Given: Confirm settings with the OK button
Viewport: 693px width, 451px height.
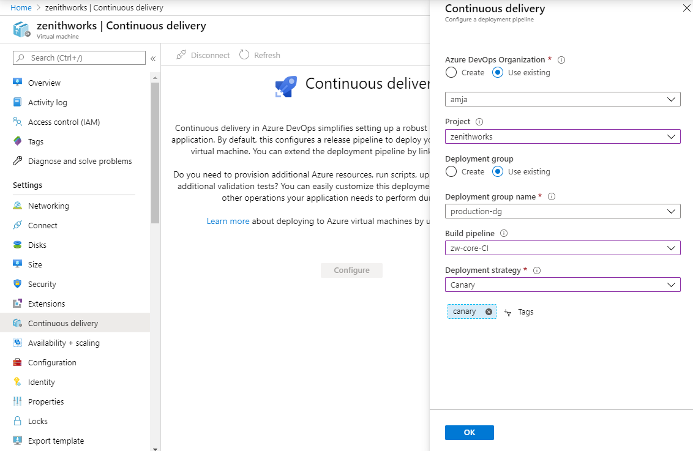Looking at the screenshot, I should click(469, 432).
